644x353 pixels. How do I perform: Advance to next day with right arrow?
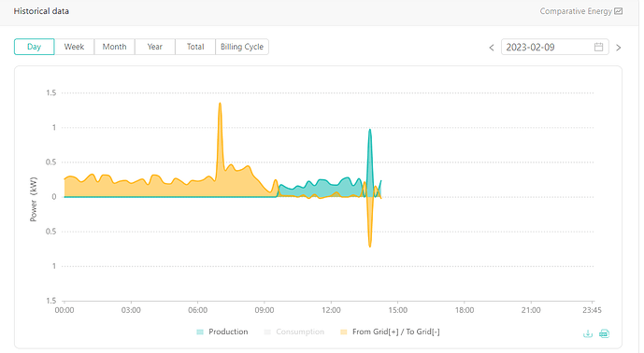[618, 48]
